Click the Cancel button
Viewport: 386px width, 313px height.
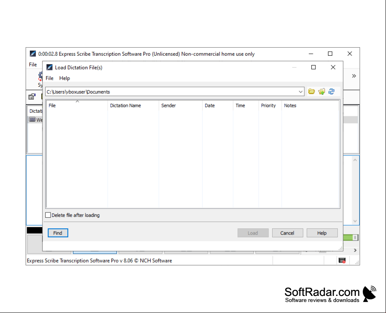(x=287, y=233)
